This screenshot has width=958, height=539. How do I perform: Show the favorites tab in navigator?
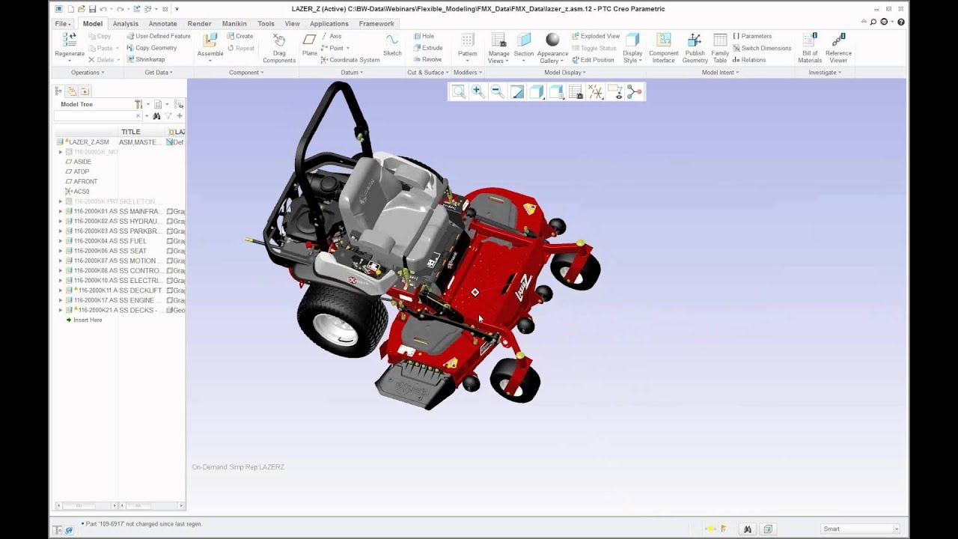coord(85,91)
